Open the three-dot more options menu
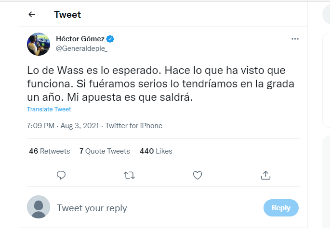The width and height of the screenshot is (330, 228). click(x=295, y=39)
